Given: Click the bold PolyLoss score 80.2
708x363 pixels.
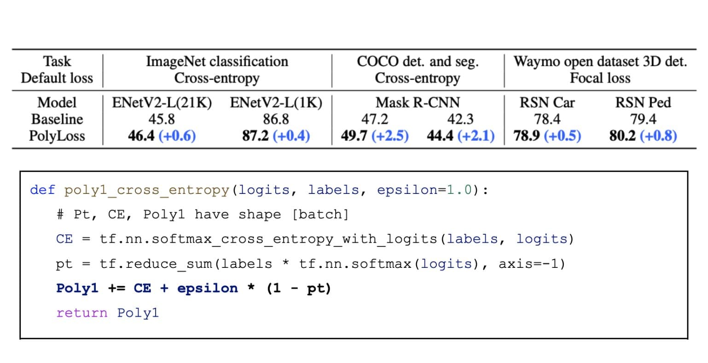Looking at the screenshot, I should pos(622,136).
